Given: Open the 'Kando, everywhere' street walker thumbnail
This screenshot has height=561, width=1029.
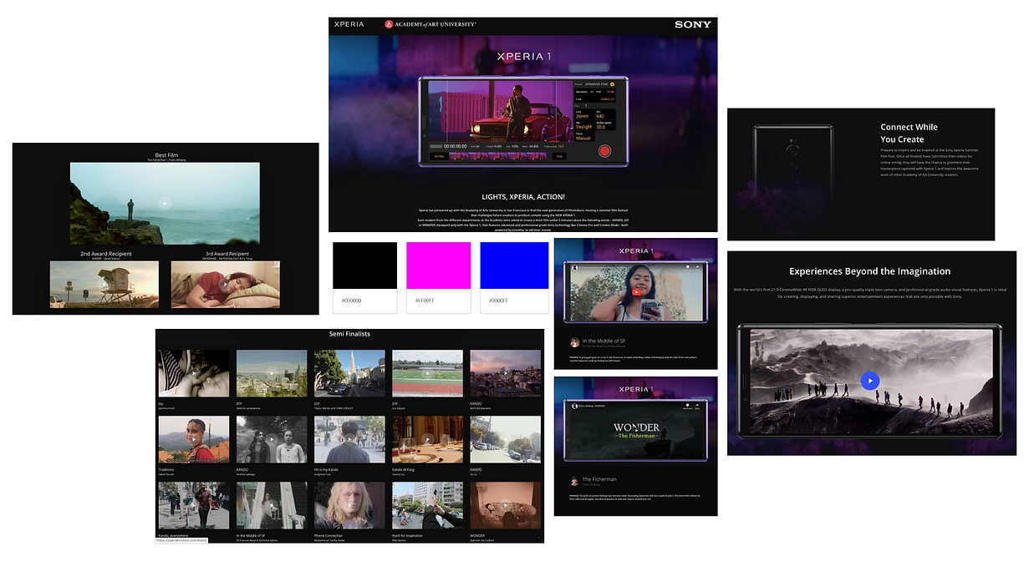Looking at the screenshot, I should [193, 505].
